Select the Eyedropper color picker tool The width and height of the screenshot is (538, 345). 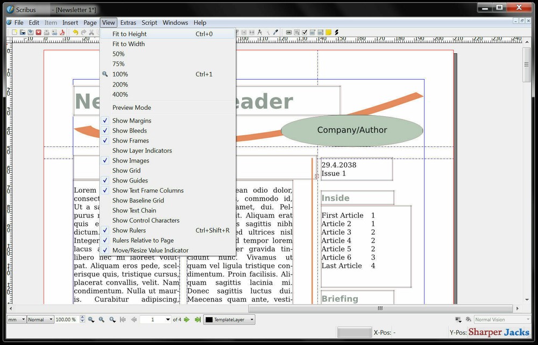click(x=275, y=32)
